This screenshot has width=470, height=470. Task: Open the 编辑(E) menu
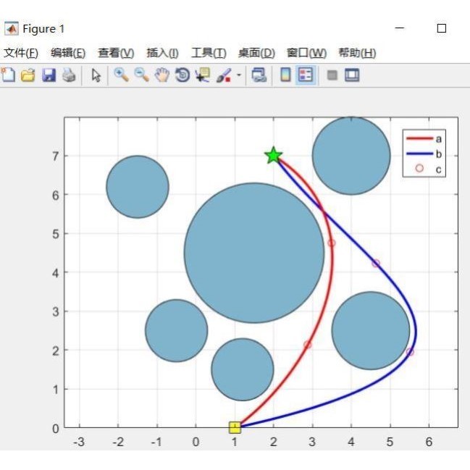68,53
